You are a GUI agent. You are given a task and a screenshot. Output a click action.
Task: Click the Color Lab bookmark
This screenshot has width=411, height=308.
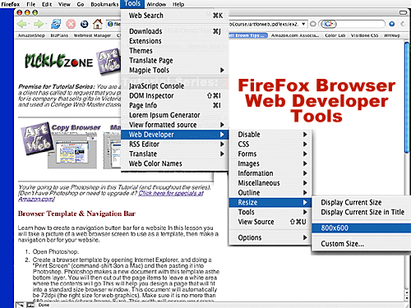click(x=335, y=35)
